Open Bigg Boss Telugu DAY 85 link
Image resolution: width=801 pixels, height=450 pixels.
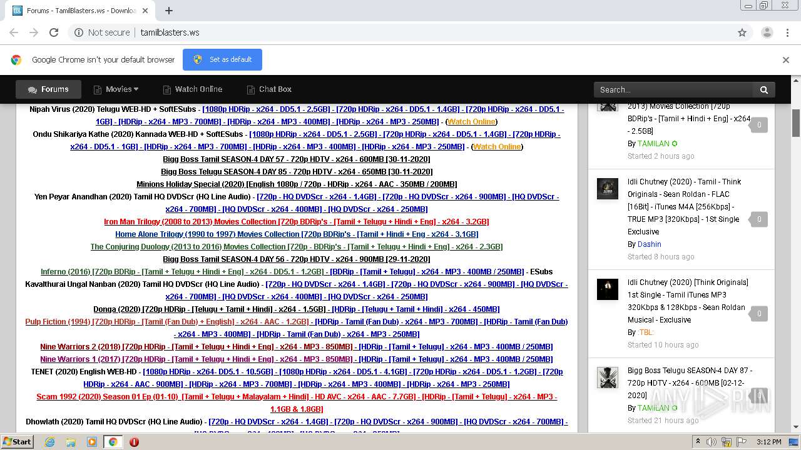[297, 172]
